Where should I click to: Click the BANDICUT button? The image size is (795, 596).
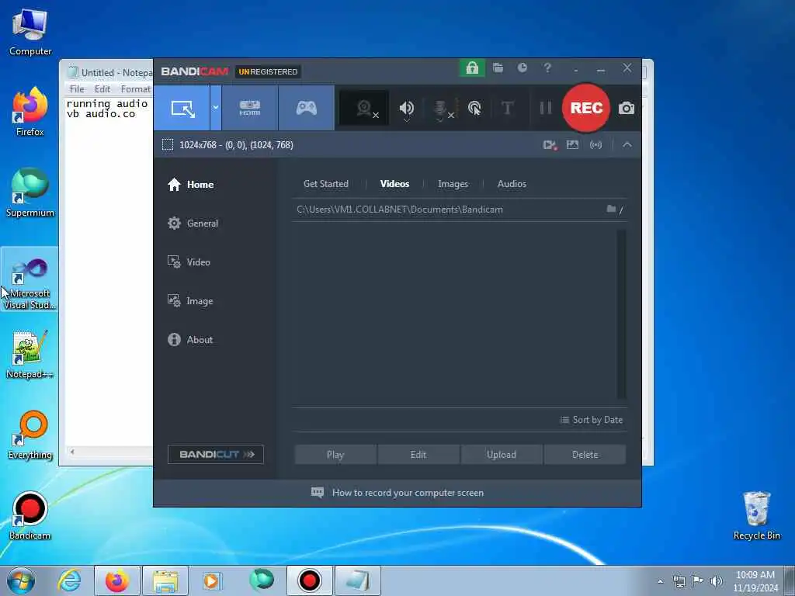216,455
